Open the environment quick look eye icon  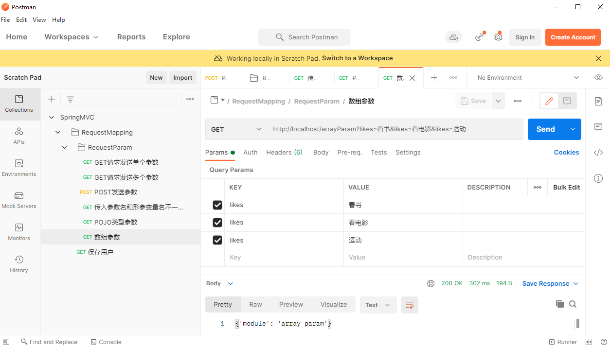(x=598, y=78)
